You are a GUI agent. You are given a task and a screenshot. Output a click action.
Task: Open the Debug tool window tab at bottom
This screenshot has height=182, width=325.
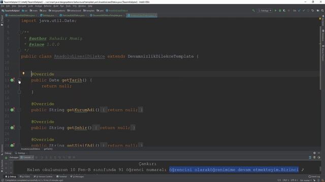[11, 176]
